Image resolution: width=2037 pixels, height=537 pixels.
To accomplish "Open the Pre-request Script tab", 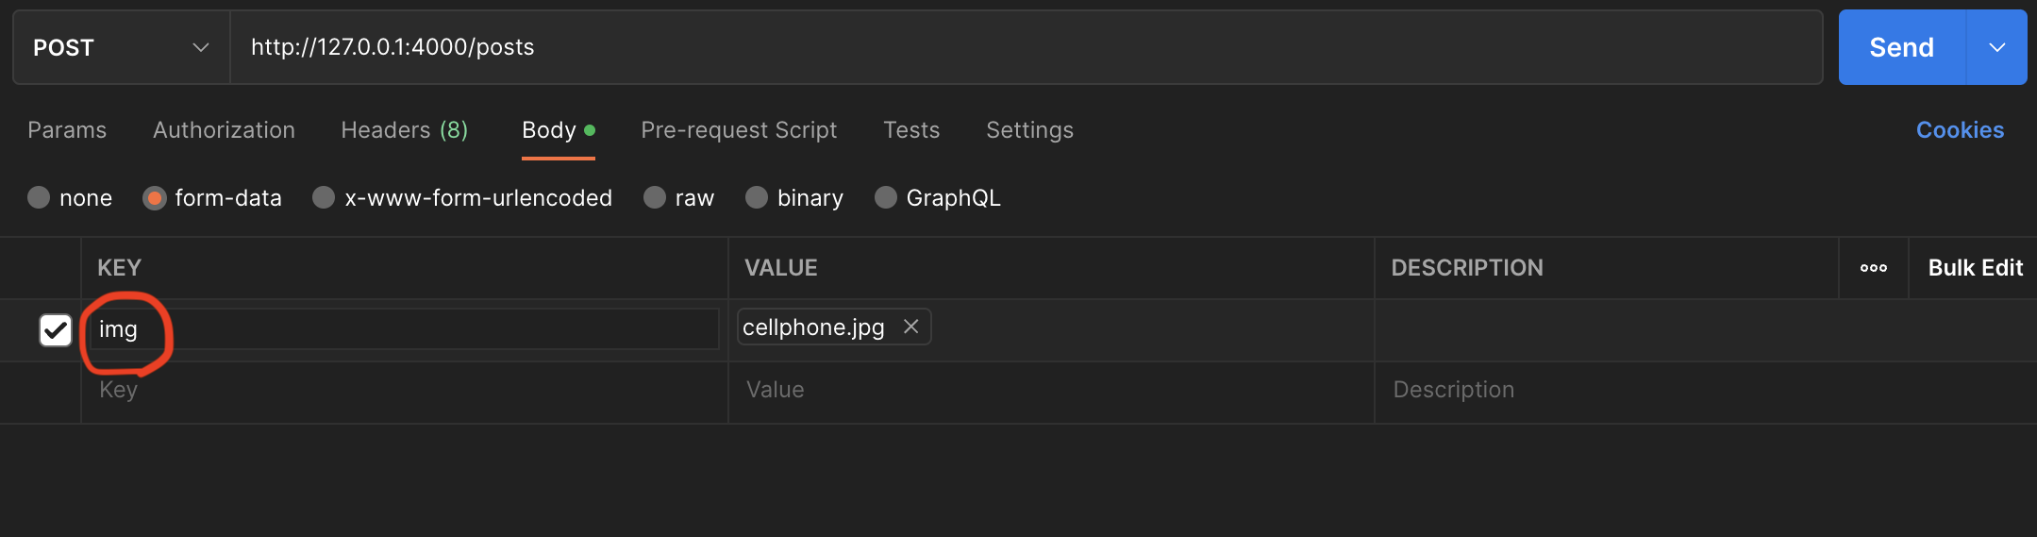I will [x=739, y=130].
